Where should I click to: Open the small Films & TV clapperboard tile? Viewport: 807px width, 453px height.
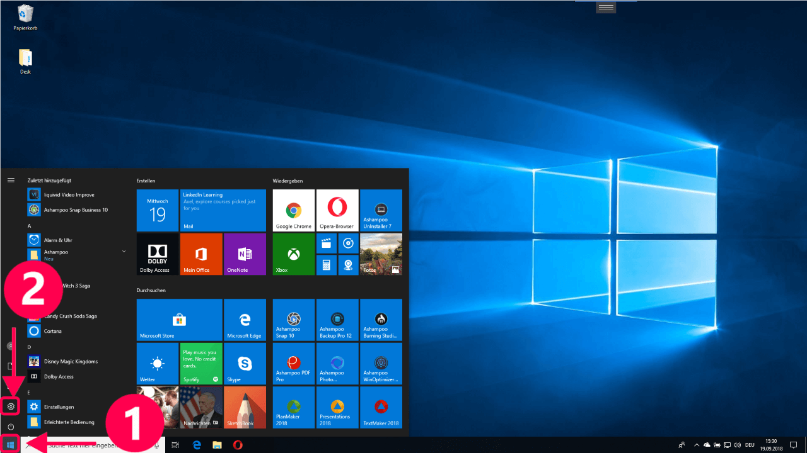coord(327,243)
